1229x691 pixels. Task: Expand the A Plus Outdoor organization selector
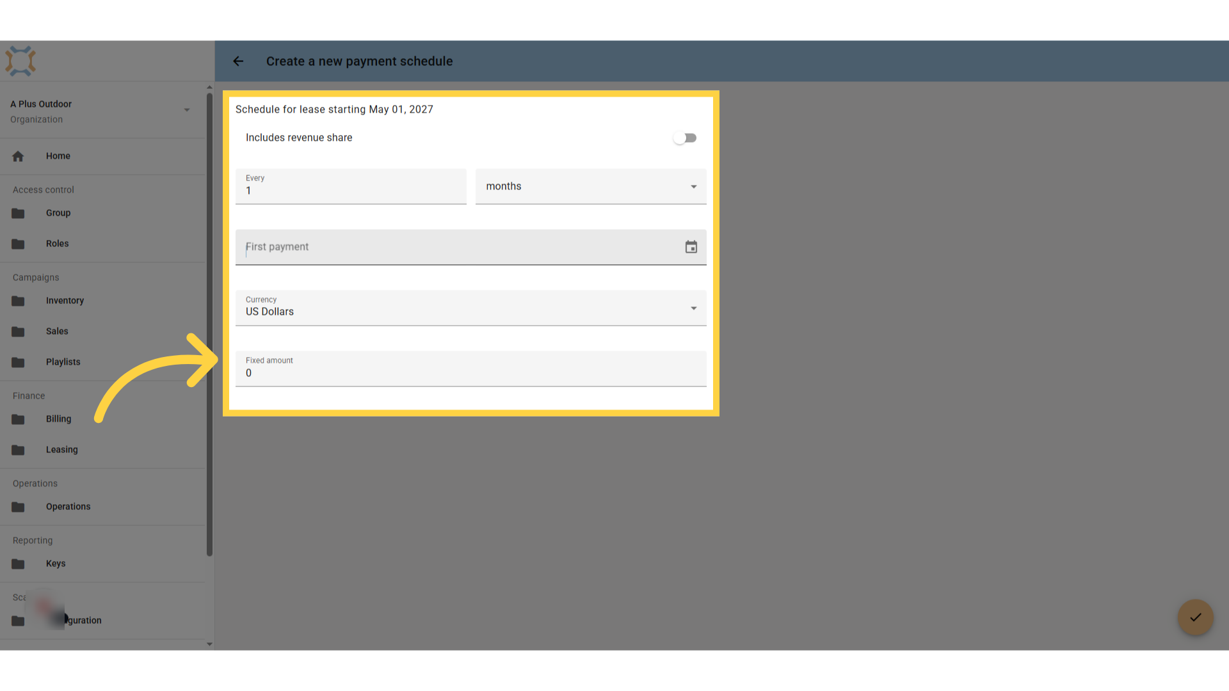[102, 111]
